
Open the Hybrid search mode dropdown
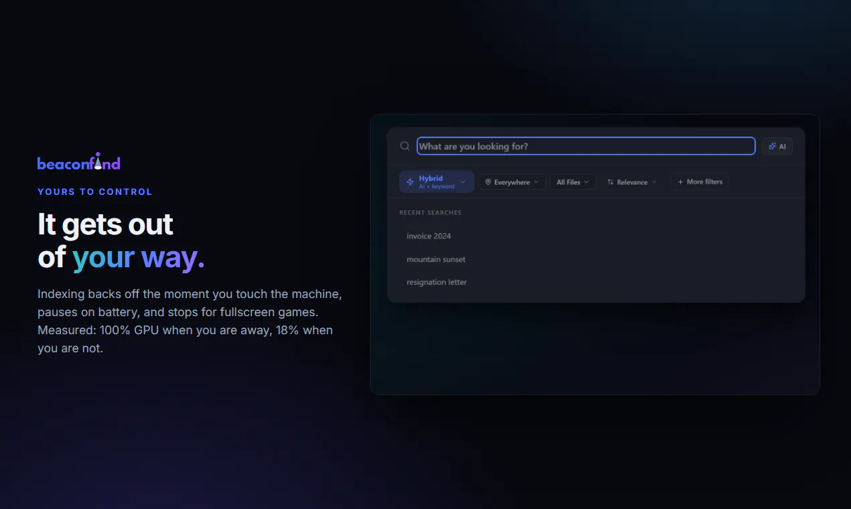[437, 181]
